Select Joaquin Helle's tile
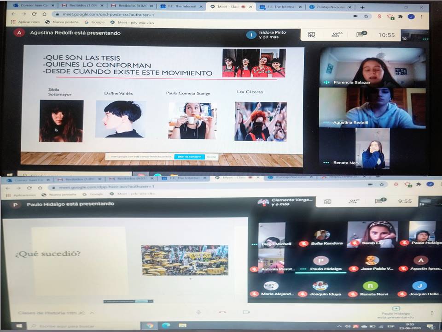442x332 pixels. (x=420, y=289)
